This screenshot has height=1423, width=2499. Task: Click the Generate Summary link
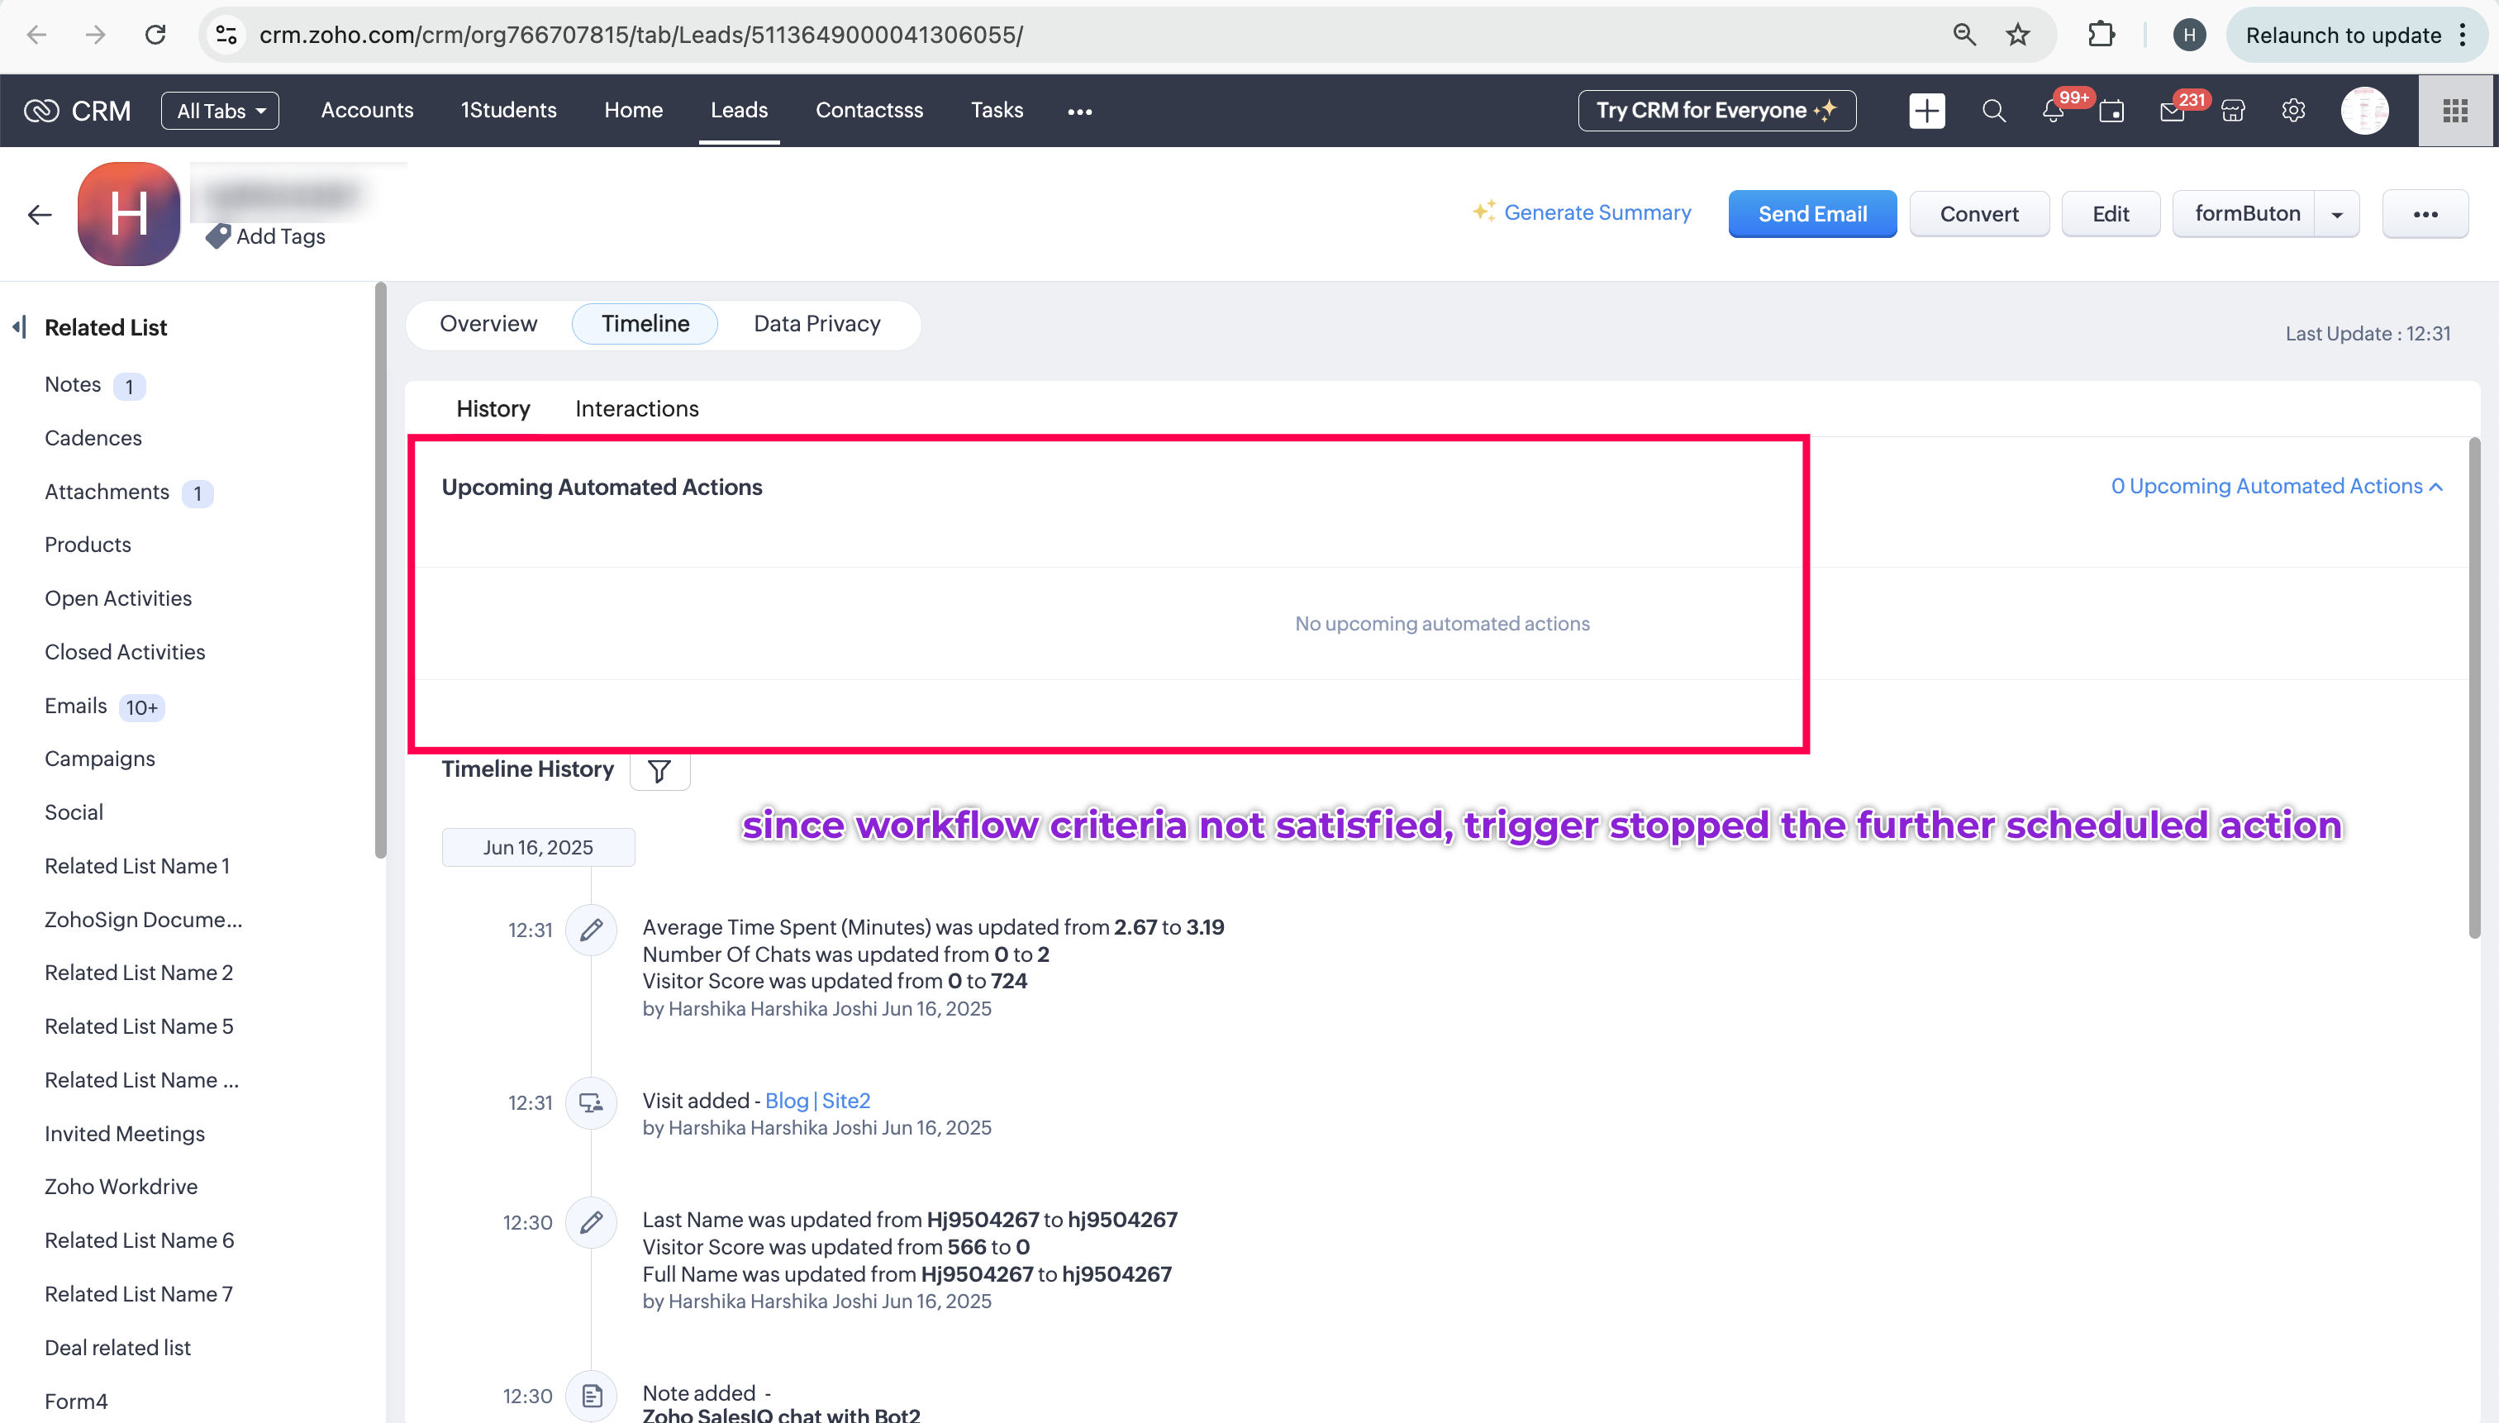(x=1597, y=213)
